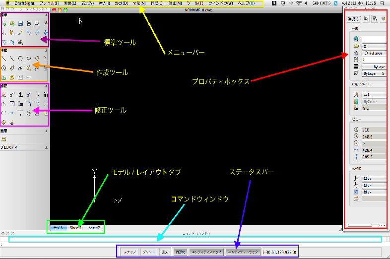Click the Redo arrow icon
Image resolution: width=390 pixels, height=259 pixels.
click(x=37, y=33)
